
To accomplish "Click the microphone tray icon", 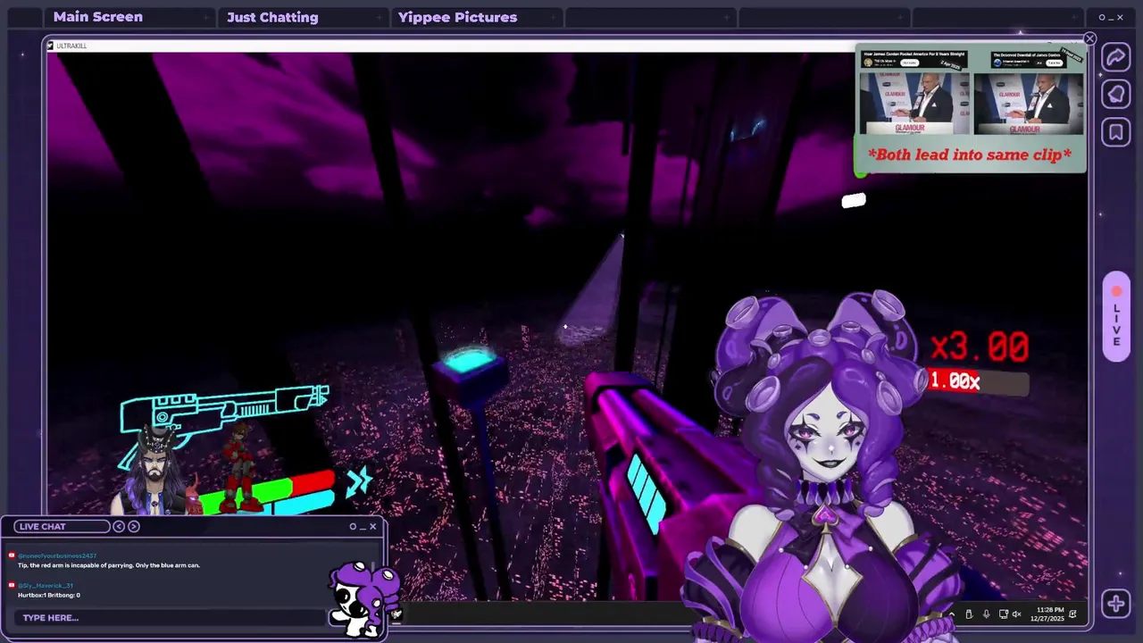I will click(x=986, y=614).
